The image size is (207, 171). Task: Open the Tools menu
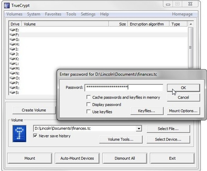click(71, 14)
